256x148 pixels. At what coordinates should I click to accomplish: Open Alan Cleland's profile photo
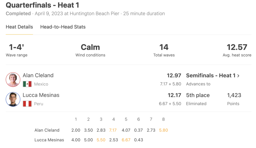[13, 80]
